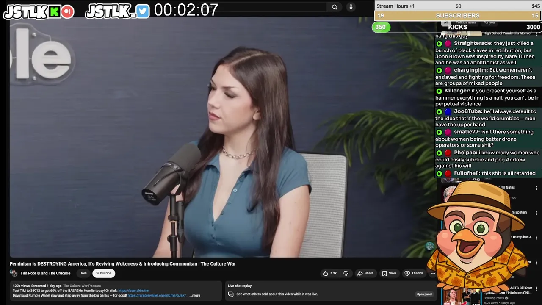Open options menu for the 'Bill Gates' video

pos(536,188)
